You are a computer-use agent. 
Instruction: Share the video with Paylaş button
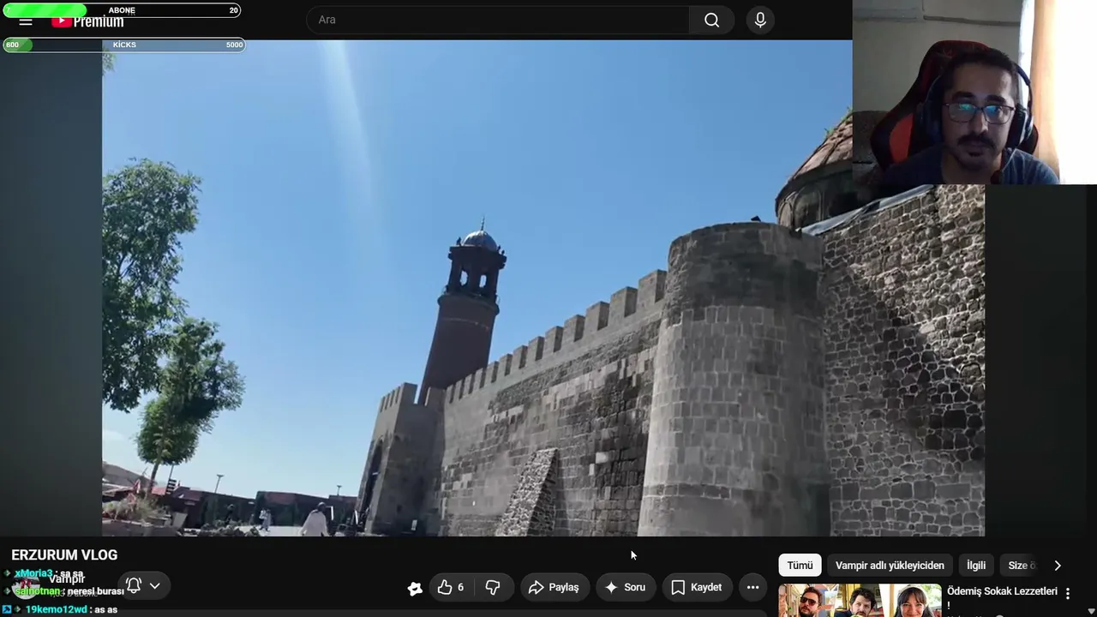554,587
